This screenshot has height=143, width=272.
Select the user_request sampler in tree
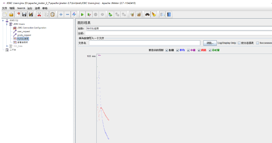tap(23, 31)
